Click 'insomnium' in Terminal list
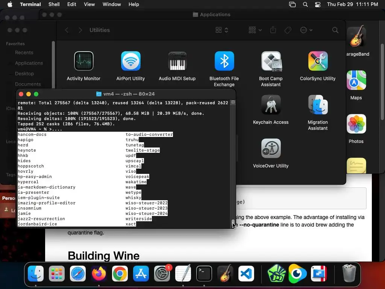The image size is (385, 289). pos(29,208)
